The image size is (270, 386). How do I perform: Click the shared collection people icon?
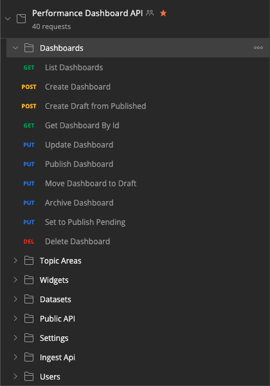[150, 13]
